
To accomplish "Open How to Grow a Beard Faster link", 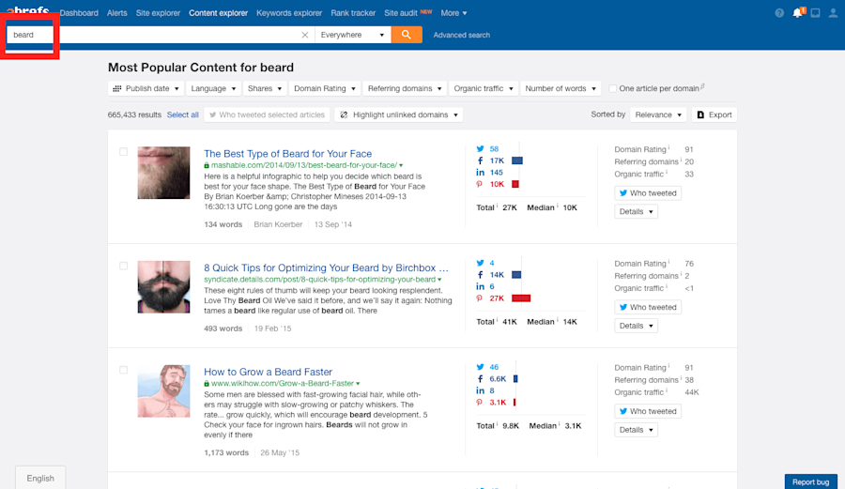I will pyautogui.click(x=268, y=372).
